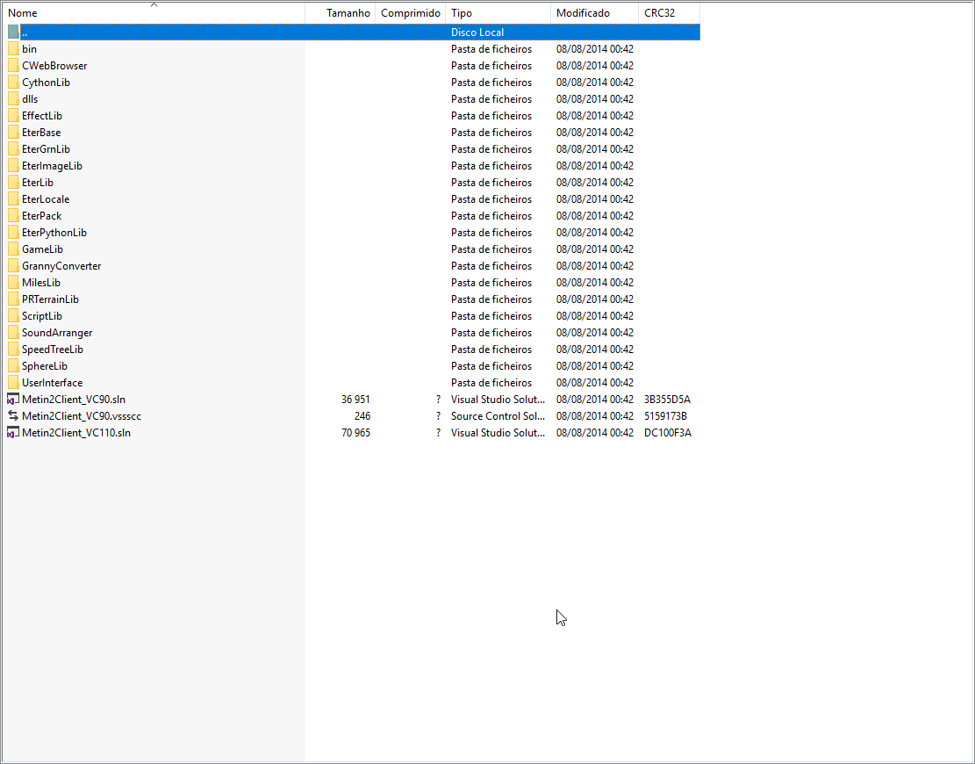Sort by the Comprimido column header
Screen dimensions: 975x764
point(411,13)
